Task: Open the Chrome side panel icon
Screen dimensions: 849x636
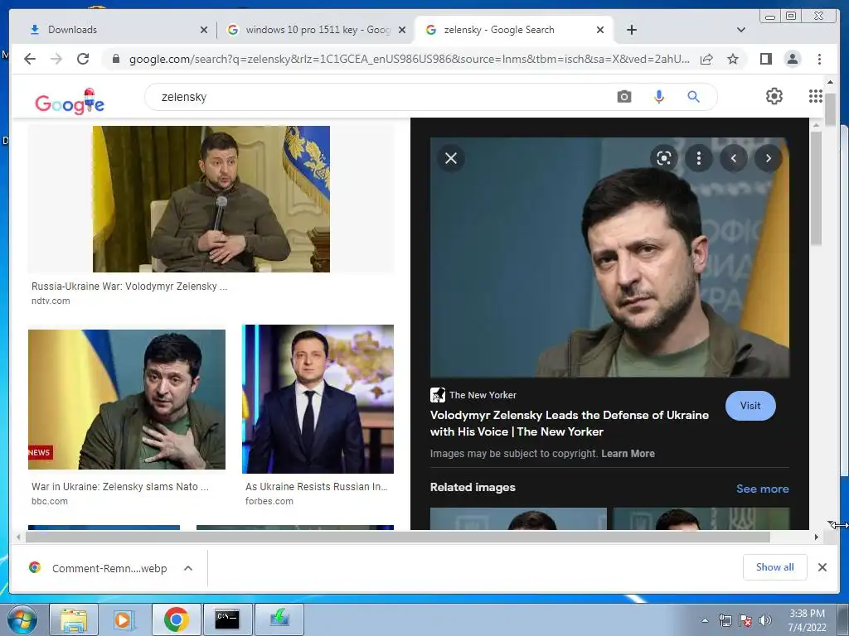Action: (x=765, y=59)
